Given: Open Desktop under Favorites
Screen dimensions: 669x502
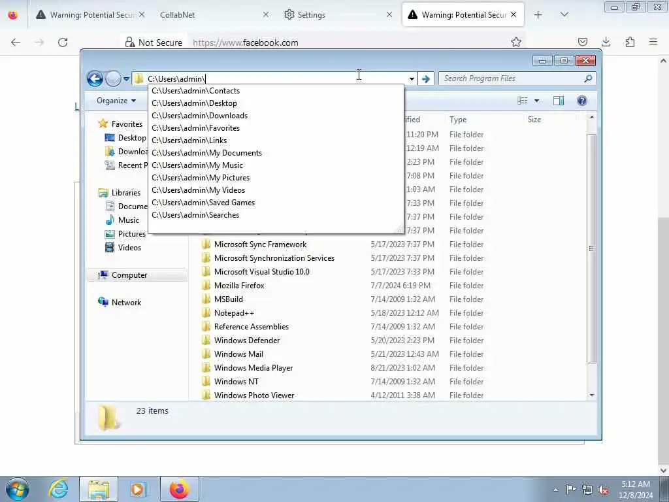Looking at the screenshot, I should (x=131, y=138).
